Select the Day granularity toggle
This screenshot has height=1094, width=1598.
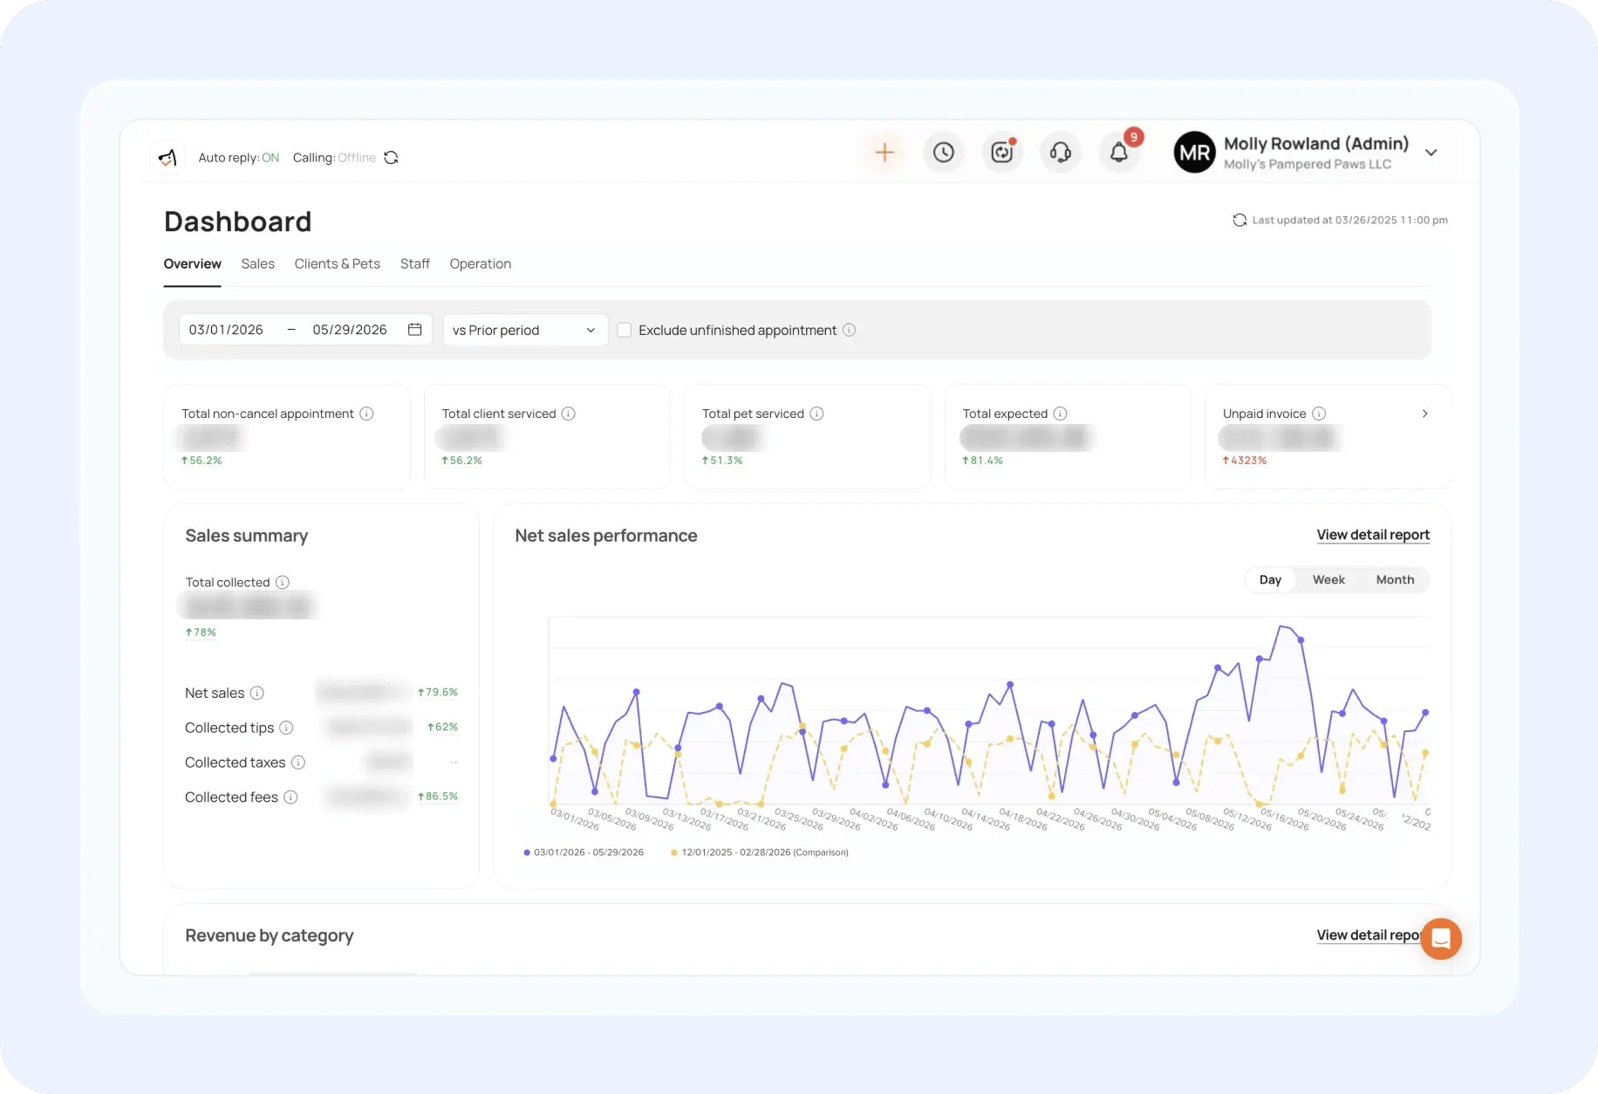pos(1271,580)
